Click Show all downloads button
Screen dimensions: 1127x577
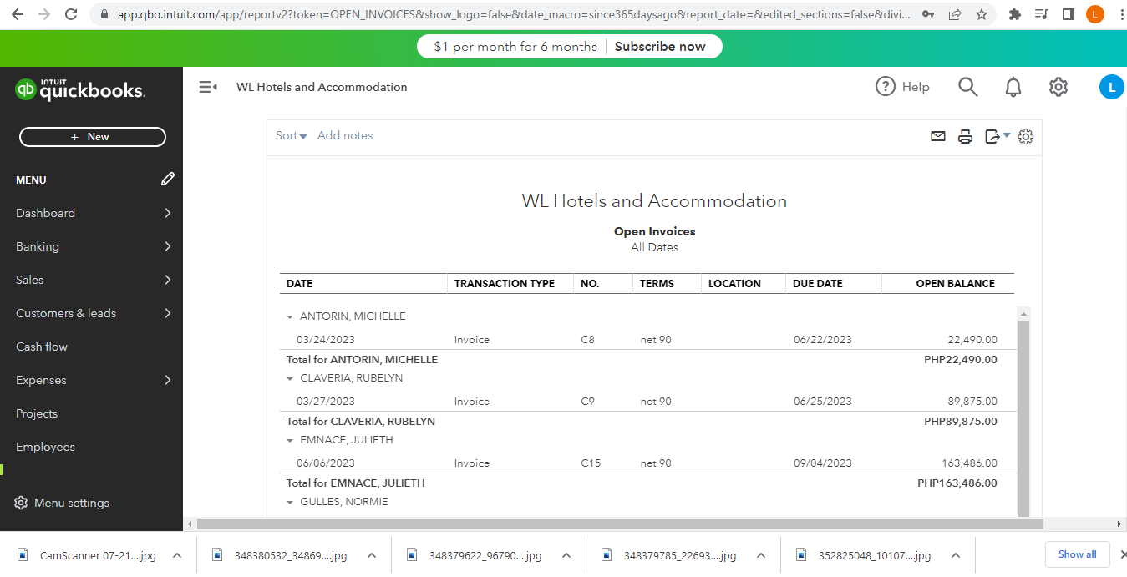(1077, 554)
